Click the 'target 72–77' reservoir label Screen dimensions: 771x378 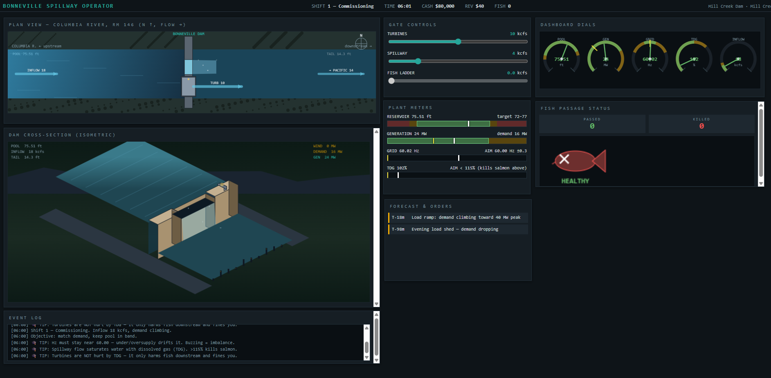coord(512,117)
